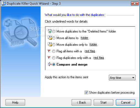
Task: Click the Compare and merge icon
Action: click(50, 64)
